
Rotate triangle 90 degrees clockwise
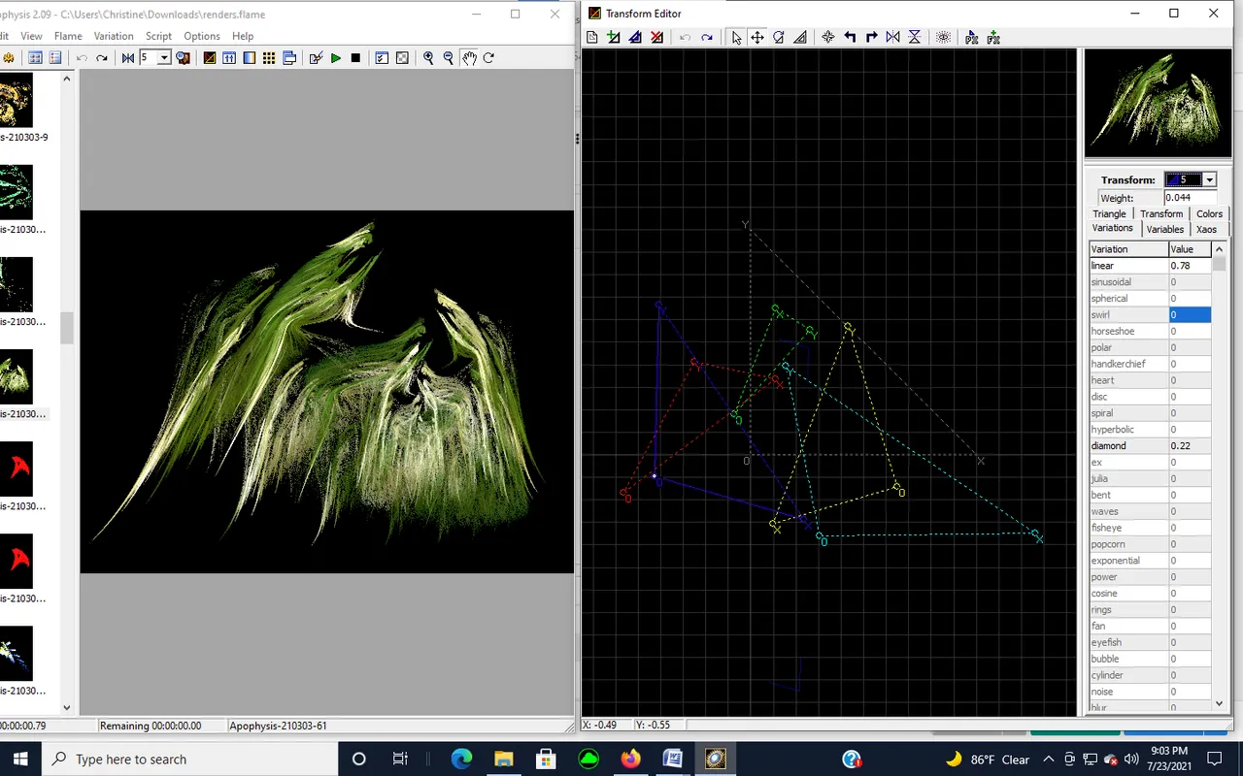pos(871,38)
